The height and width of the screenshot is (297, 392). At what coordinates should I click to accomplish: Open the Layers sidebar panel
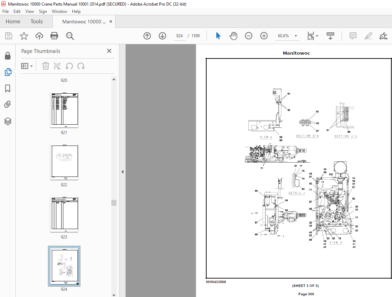[8, 121]
